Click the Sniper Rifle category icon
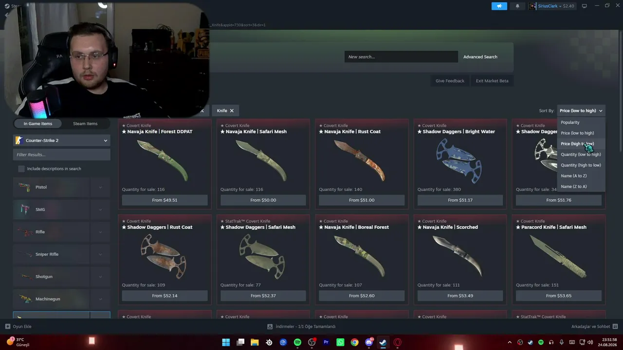623x350 pixels. click(x=24, y=254)
